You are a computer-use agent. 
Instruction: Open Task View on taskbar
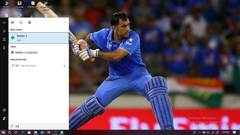pyautogui.click(x=16, y=132)
